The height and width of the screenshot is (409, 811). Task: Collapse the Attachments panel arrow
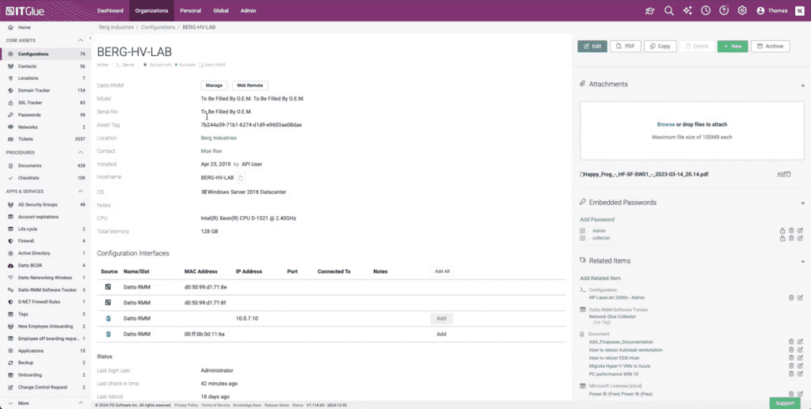coord(802,84)
